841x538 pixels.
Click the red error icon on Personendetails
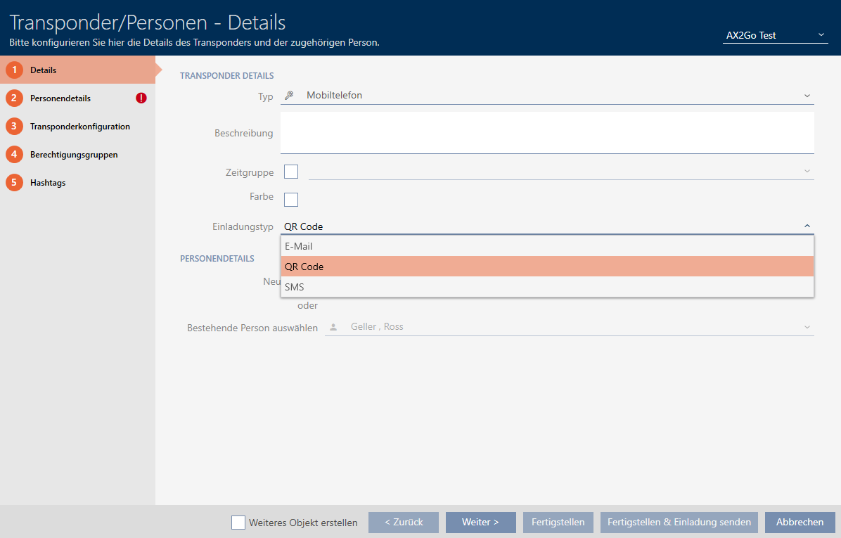click(x=141, y=98)
